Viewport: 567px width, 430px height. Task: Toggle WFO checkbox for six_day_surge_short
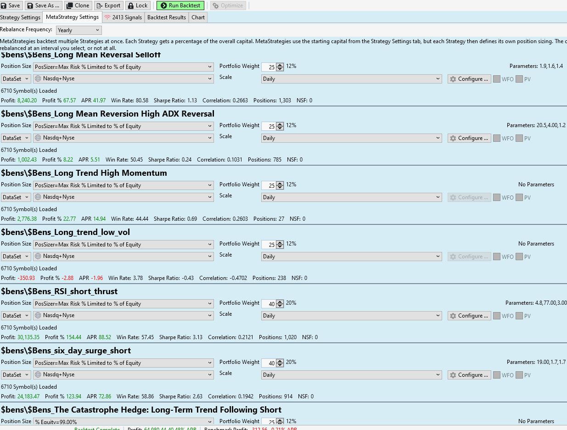point(497,375)
